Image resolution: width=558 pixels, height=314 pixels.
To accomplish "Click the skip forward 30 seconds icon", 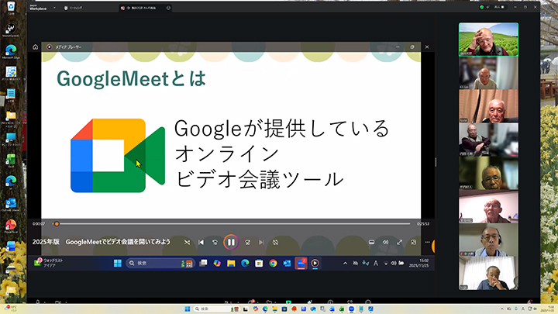I will click(246, 243).
